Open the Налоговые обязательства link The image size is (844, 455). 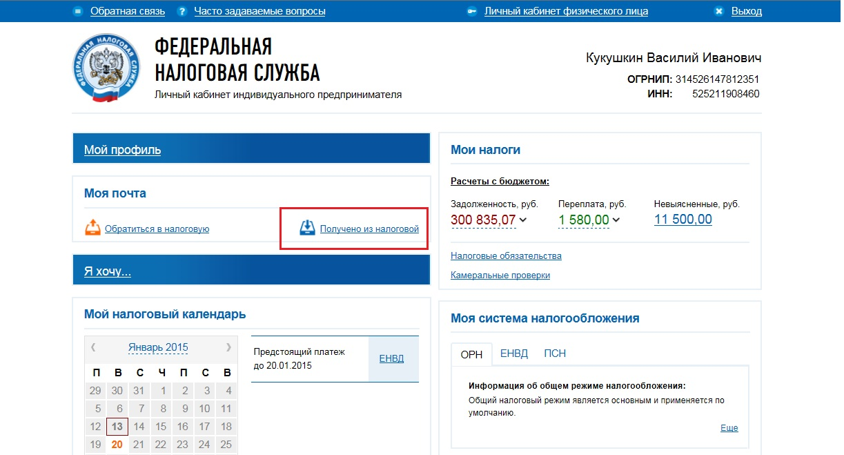tap(506, 255)
